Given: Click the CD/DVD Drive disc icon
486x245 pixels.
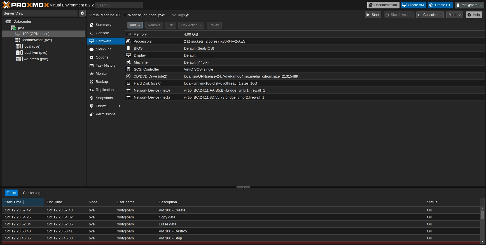Looking at the screenshot, I should click(x=128, y=76).
